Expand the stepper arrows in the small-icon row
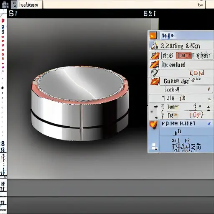 tap(195, 107)
